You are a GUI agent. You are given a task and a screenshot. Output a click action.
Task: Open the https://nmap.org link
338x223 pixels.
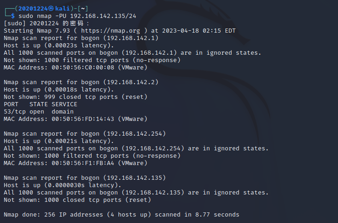coord(99,31)
